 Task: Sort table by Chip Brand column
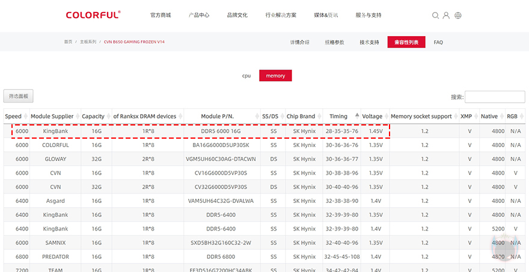(x=304, y=116)
